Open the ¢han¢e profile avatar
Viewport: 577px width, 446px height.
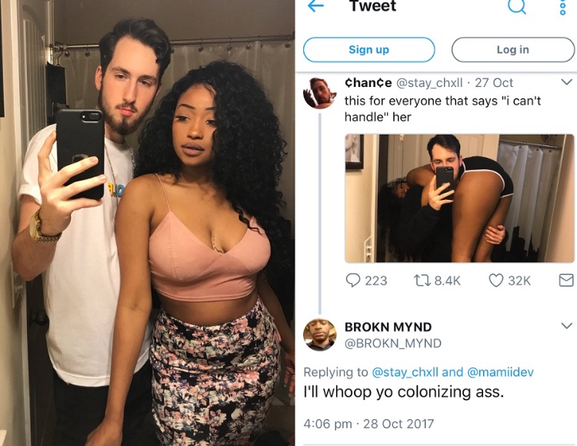coord(320,93)
